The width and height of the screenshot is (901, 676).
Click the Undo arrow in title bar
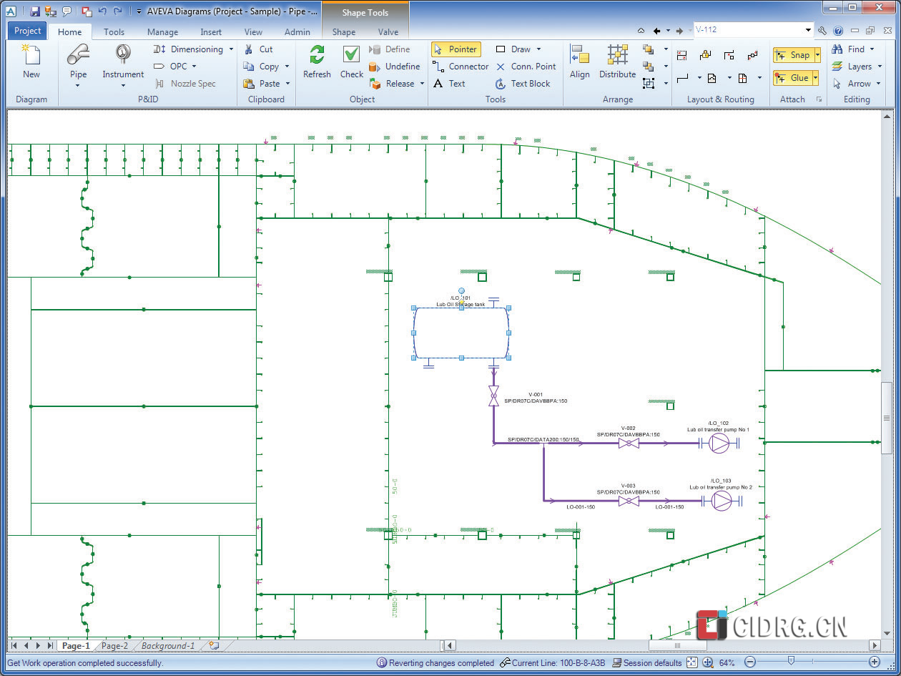pyautogui.click(x=102, y=11)
